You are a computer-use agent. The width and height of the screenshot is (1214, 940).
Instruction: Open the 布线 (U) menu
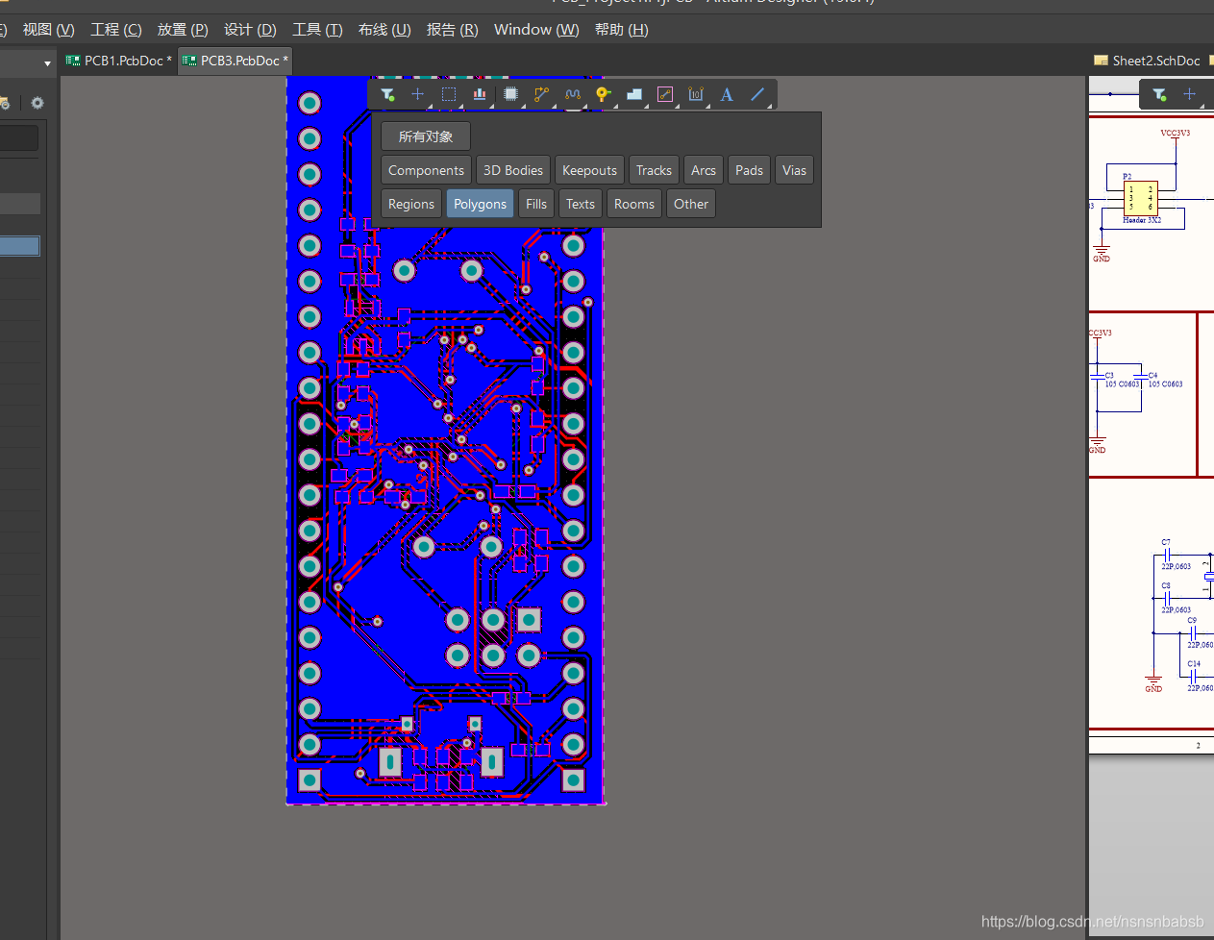click(384, 30)
